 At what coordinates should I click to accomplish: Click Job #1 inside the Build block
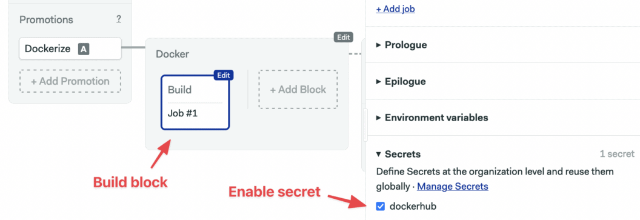tap(183, 113)
